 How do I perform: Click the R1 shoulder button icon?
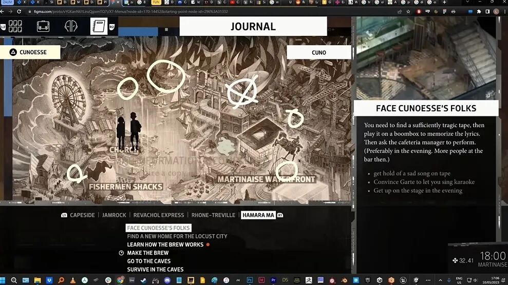[280, 215]
